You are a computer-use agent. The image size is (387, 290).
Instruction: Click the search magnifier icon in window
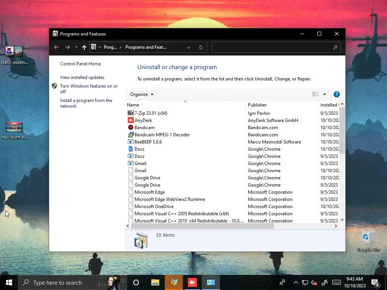pyautogui.click(x=335, y=47)
